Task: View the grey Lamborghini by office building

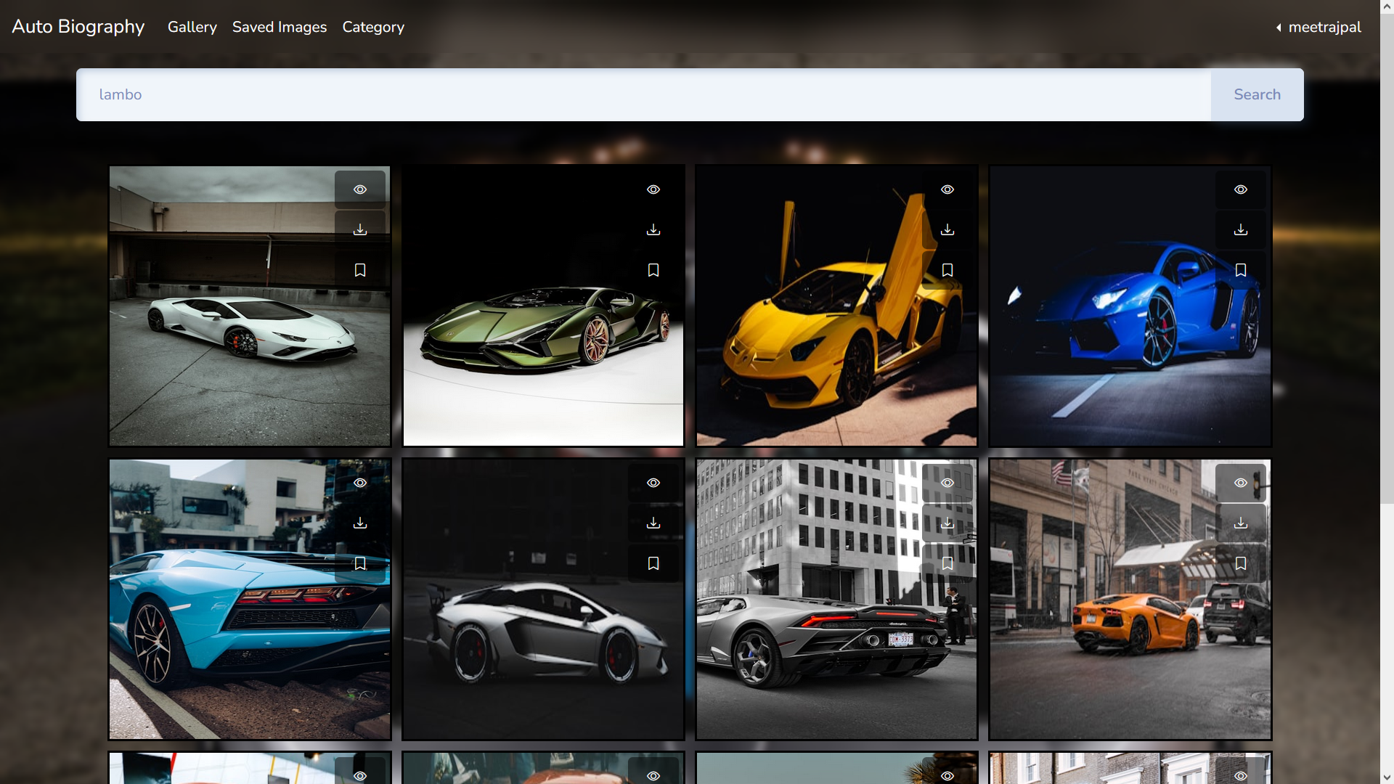Action: tap(947, 483)
